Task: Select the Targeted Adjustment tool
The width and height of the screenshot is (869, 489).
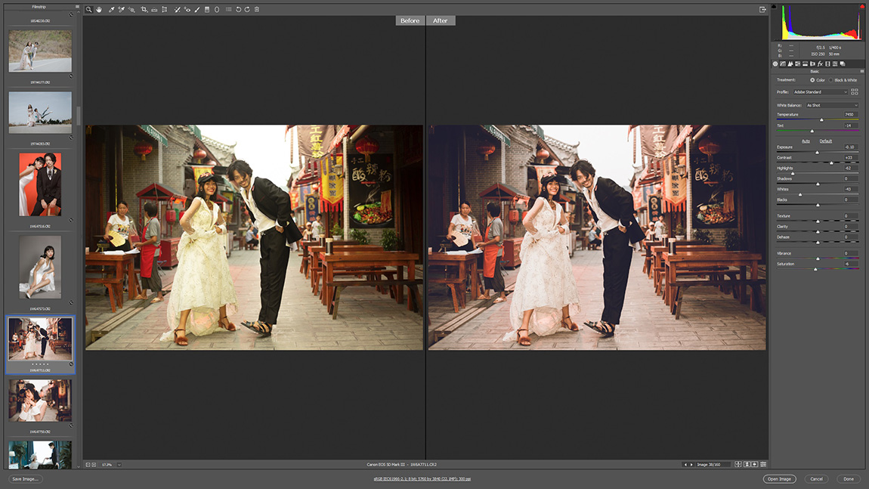Action: pos(131,9)
